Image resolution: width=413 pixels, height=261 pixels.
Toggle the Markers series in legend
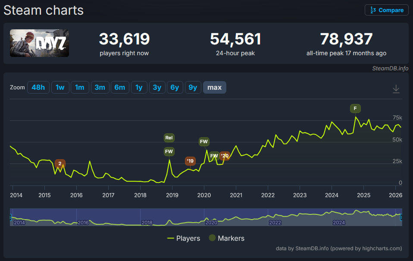227,238
